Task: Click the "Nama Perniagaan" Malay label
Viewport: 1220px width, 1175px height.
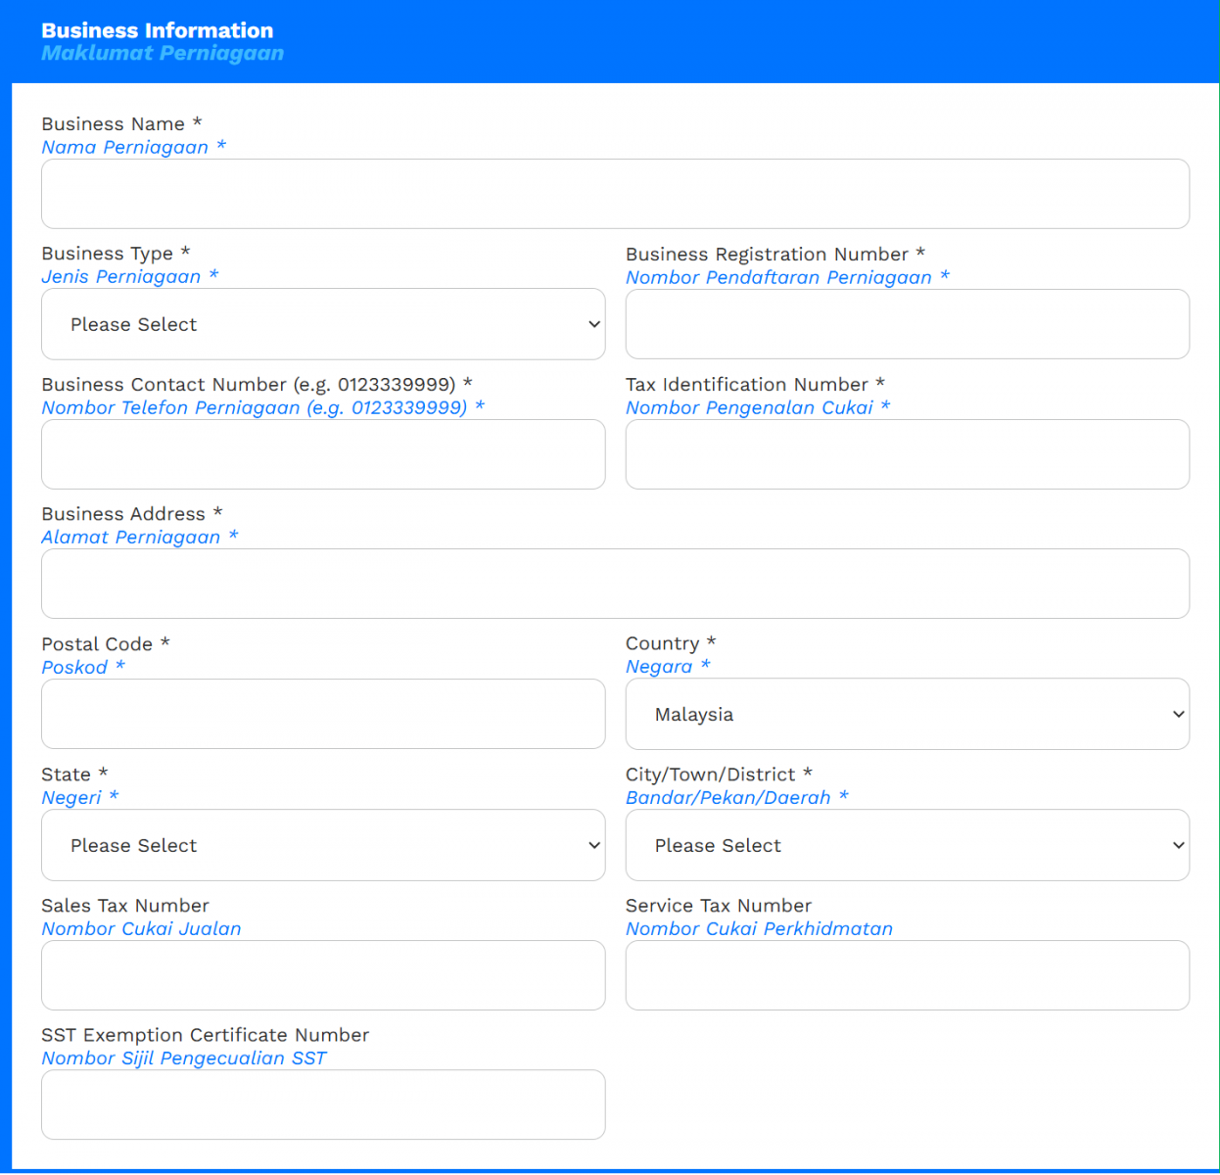Action: click(125, 147)
